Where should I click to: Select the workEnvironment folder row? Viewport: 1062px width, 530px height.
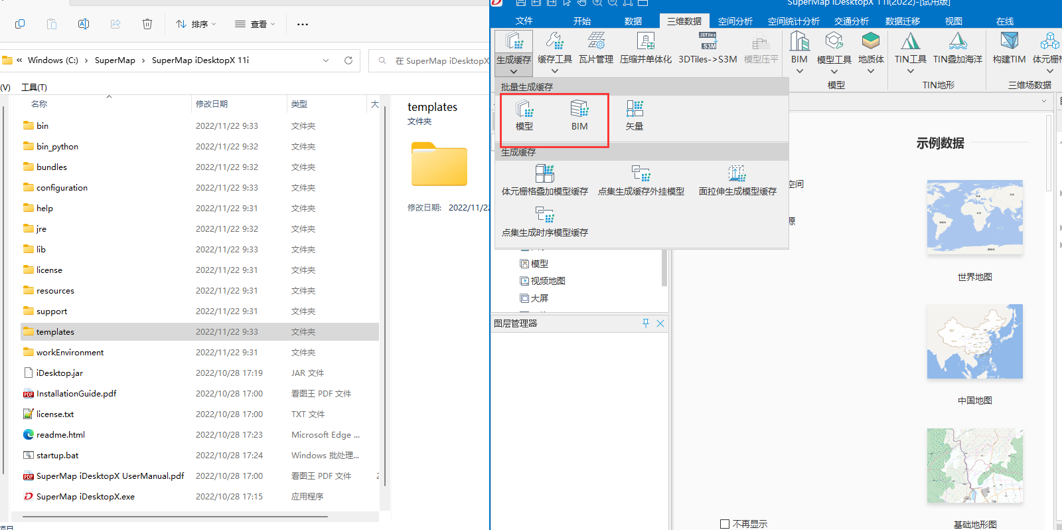tap(199, 353)
